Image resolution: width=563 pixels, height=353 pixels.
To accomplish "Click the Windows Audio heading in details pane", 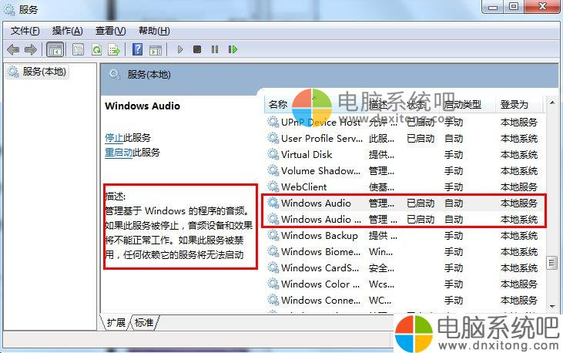I will [142, 106].
